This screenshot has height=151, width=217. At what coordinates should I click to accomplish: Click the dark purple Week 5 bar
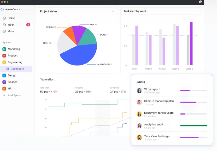[191, 43]
